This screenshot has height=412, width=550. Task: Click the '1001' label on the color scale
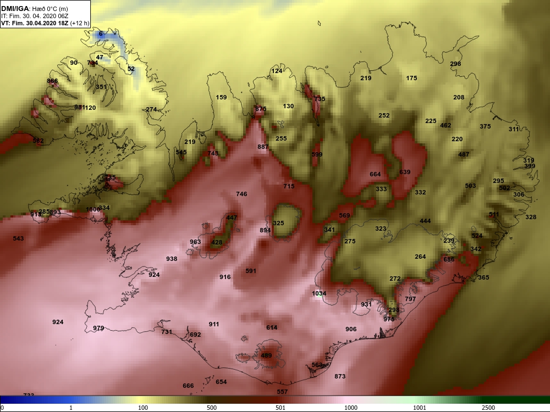[420, 408]
